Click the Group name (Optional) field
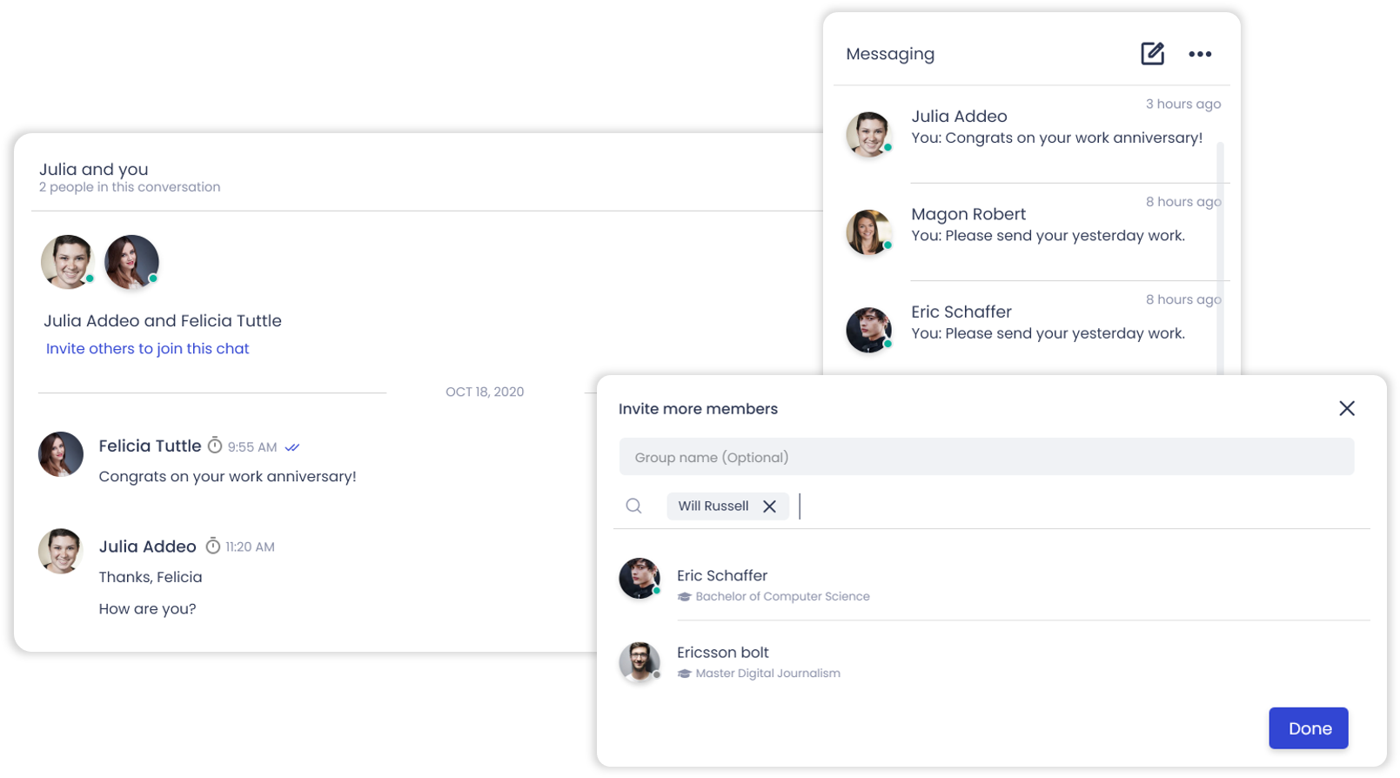This screenshot has height=778, width=1400. pos(986,457)
